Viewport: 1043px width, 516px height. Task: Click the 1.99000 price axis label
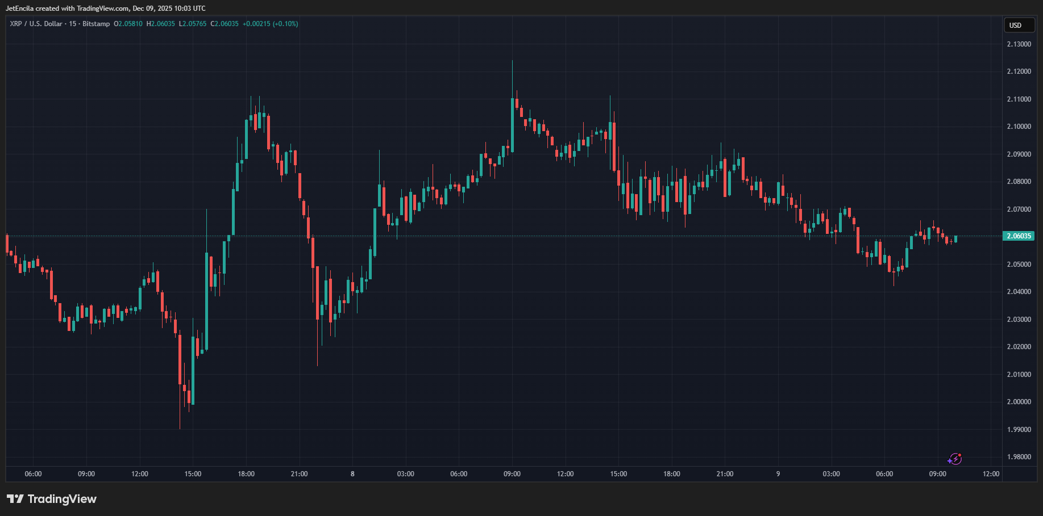[x=1019, y=430]
